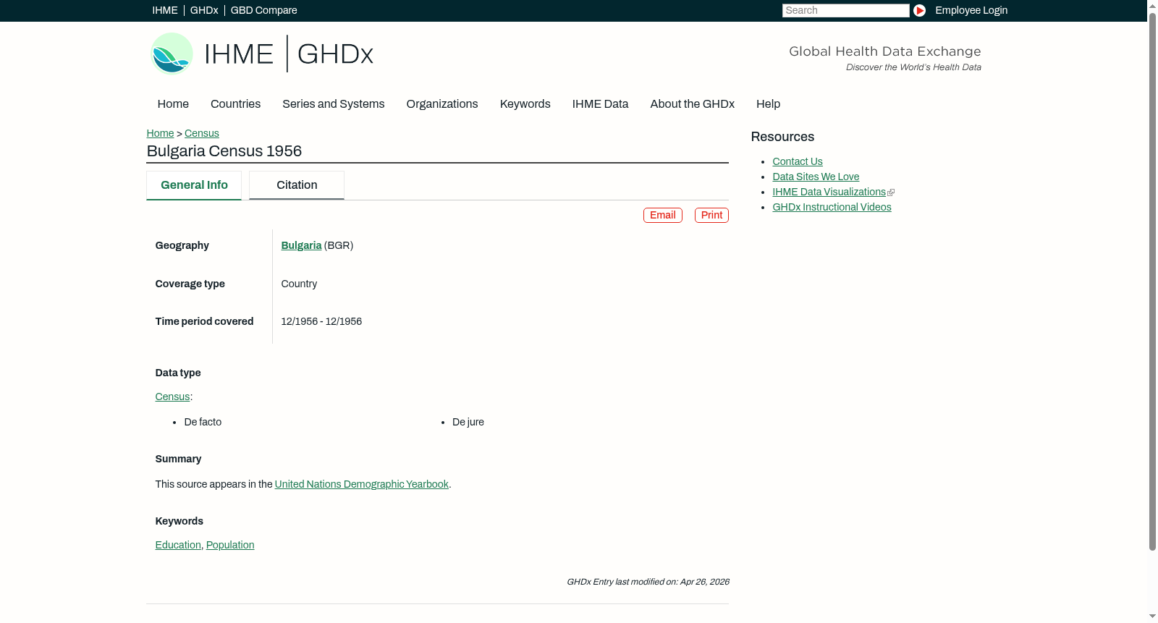Click the 'GHDx Entry last modified on' note
The image size is (1158, 623).
(648, 582)
